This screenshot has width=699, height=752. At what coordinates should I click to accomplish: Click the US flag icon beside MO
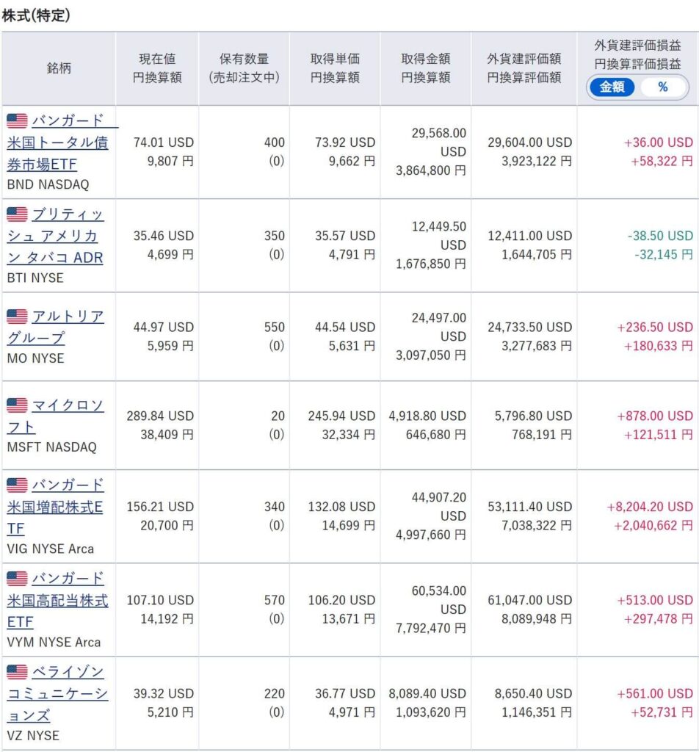(18, 317)
